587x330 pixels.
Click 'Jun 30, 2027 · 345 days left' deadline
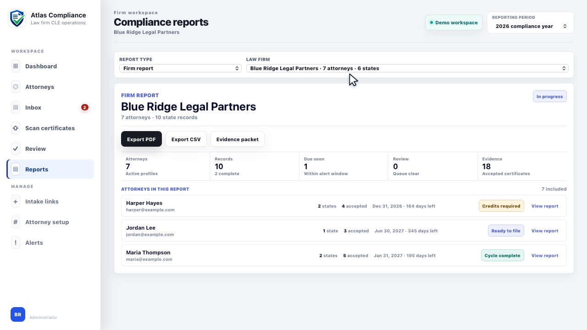[406, 231]
